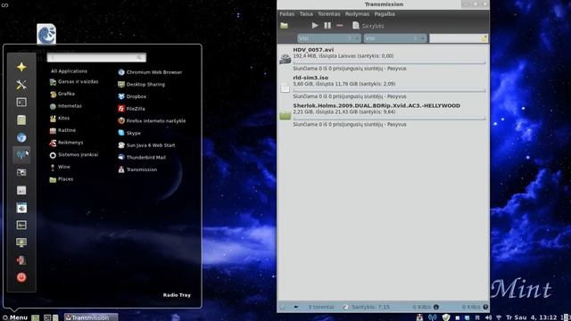The image size is (571, 321).
Task: Select the HDV_0057.avi torrent
Action: coord(383,59)
